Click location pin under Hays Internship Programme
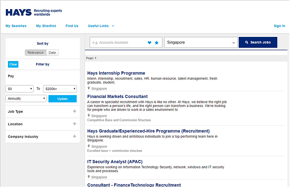This screenshot has width=290, height=187. [x=89, y=88]
